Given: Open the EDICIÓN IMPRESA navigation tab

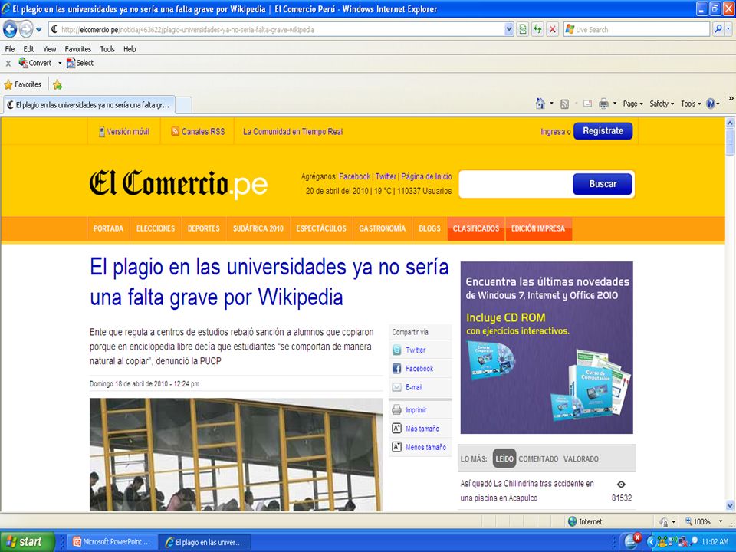Looking at the screenshot, I should click(x=538, y=228).
